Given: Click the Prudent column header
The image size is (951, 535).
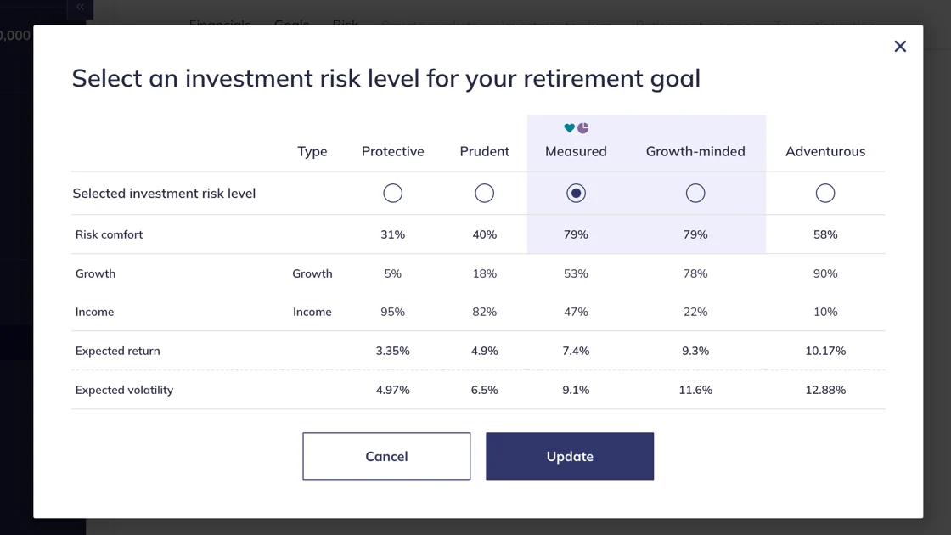Looking at the screenshot, I should click(484, 151).
